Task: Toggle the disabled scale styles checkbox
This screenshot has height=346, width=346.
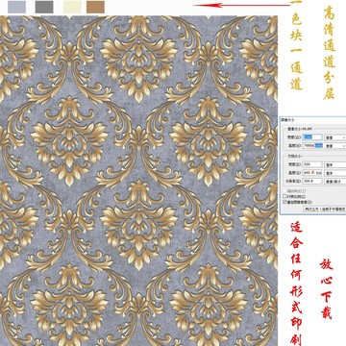Action: (x=284, y=191)
